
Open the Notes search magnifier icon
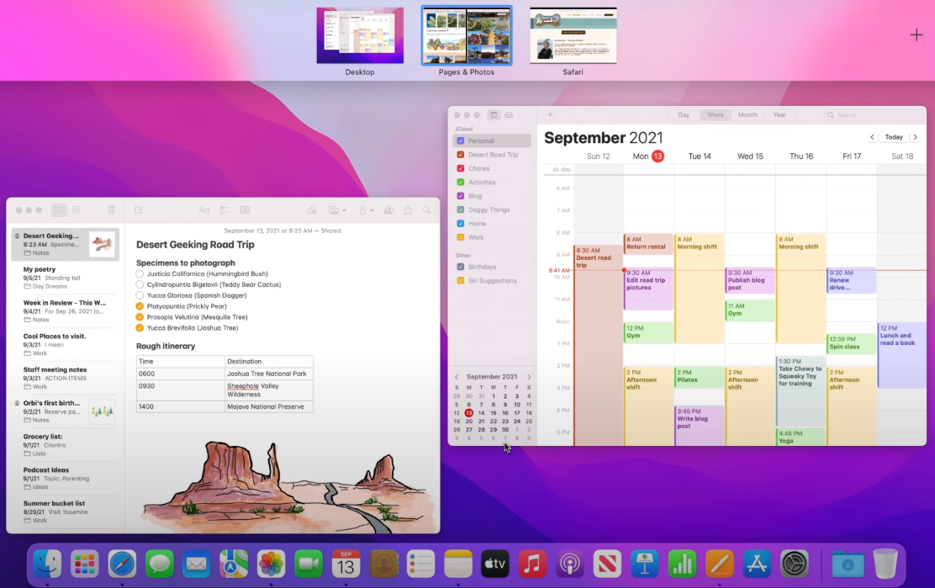pyautogui.click(x=426, y=210)
